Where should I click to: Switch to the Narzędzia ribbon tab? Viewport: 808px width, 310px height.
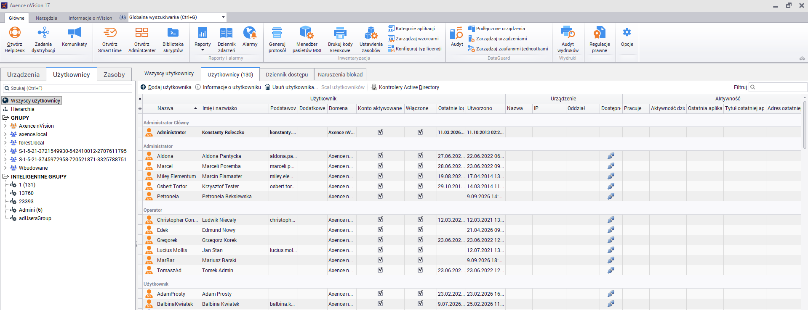point(46,18)
